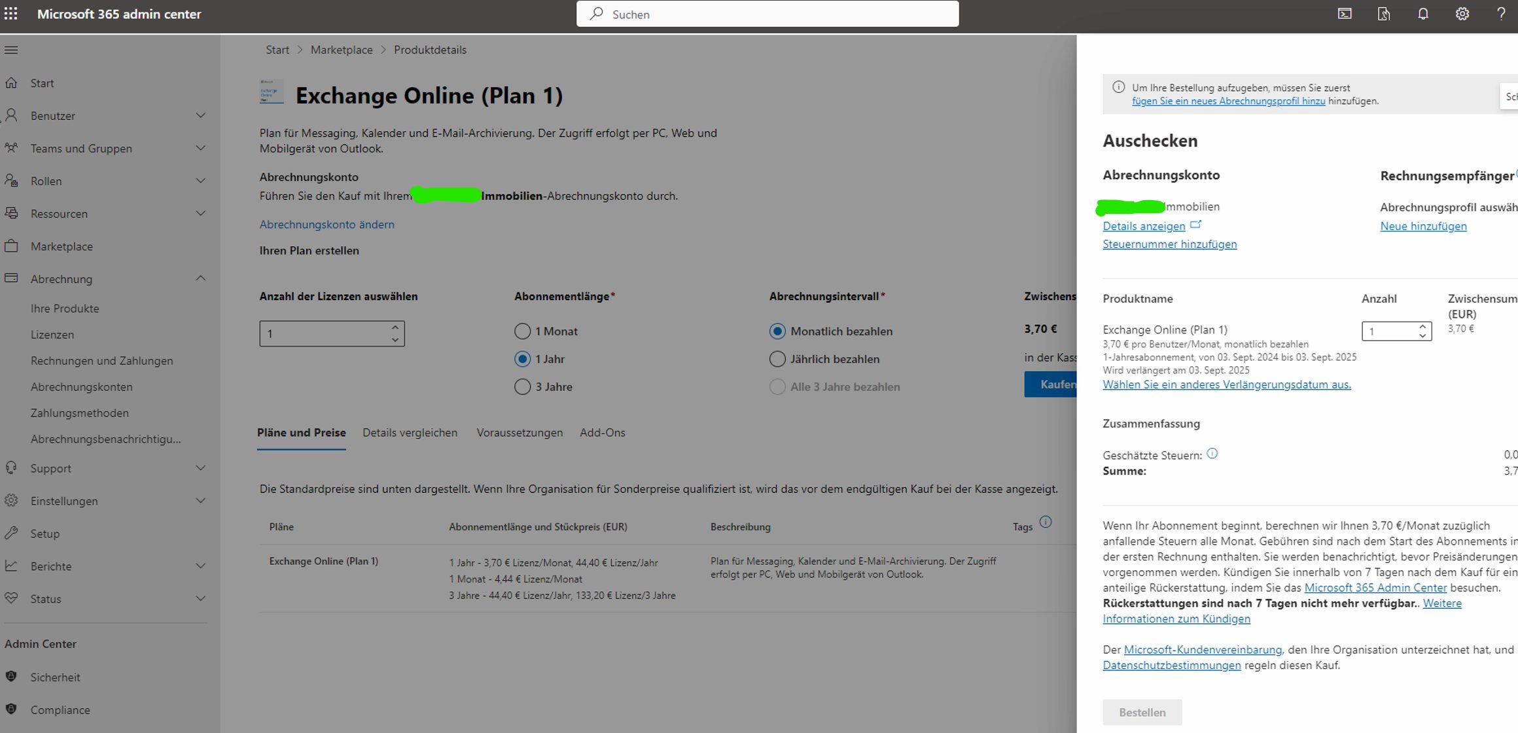Viewport: 1518px width, 733px height.
Task: Click the Kaufen button
Action: click(x=1051, y=384)
